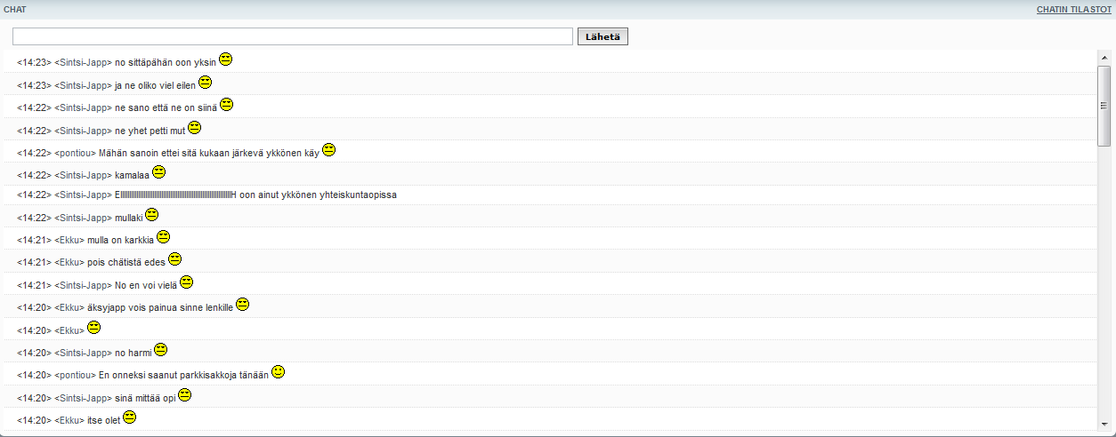1116x437 pixels.
Task: Click emoji after 'sinä mittää opi'
Action: (185, 394)
